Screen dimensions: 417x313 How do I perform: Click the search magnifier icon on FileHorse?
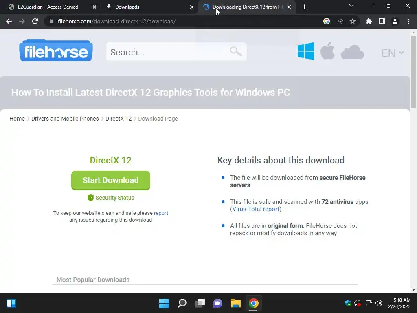tap(236, 51)
